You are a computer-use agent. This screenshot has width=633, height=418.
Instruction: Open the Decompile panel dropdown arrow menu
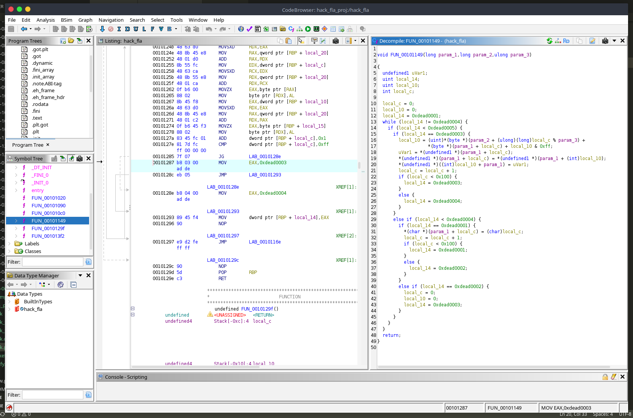coord(614,41)
